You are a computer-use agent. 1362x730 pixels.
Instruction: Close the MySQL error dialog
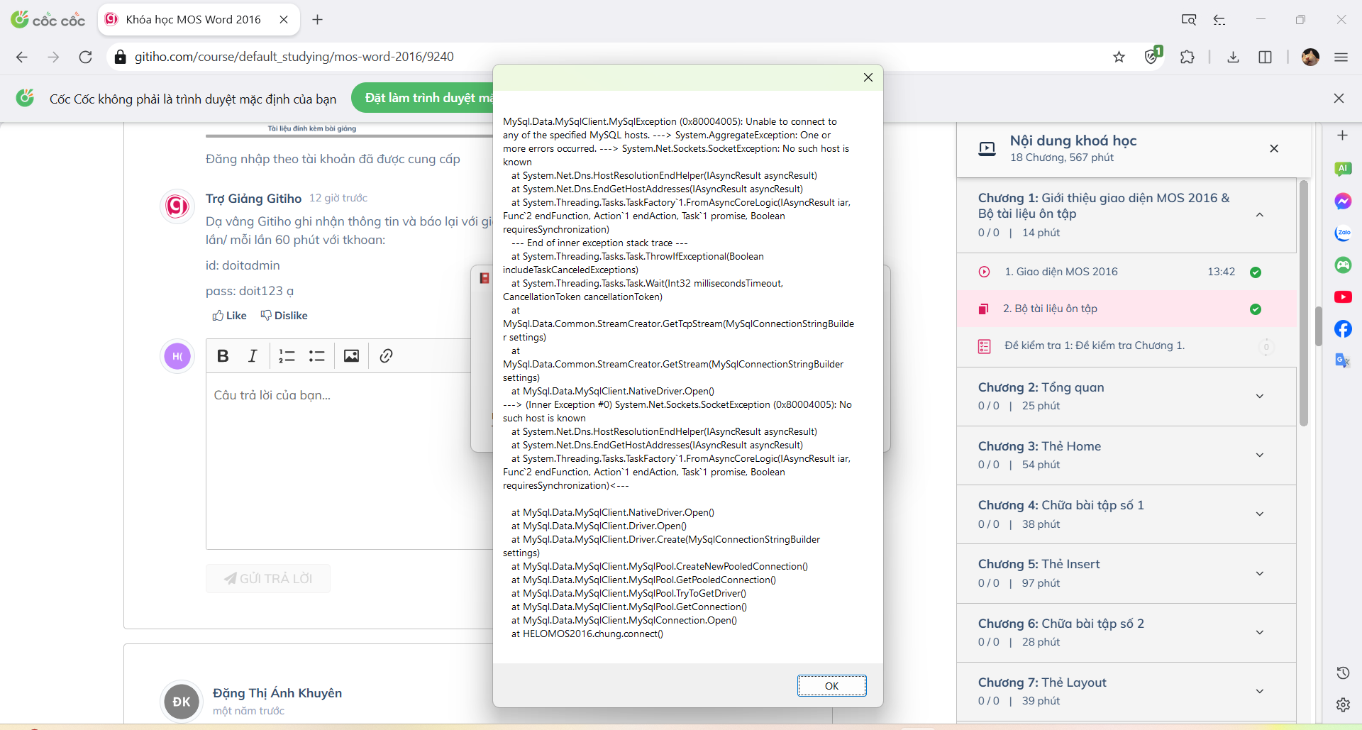[868, 77]
